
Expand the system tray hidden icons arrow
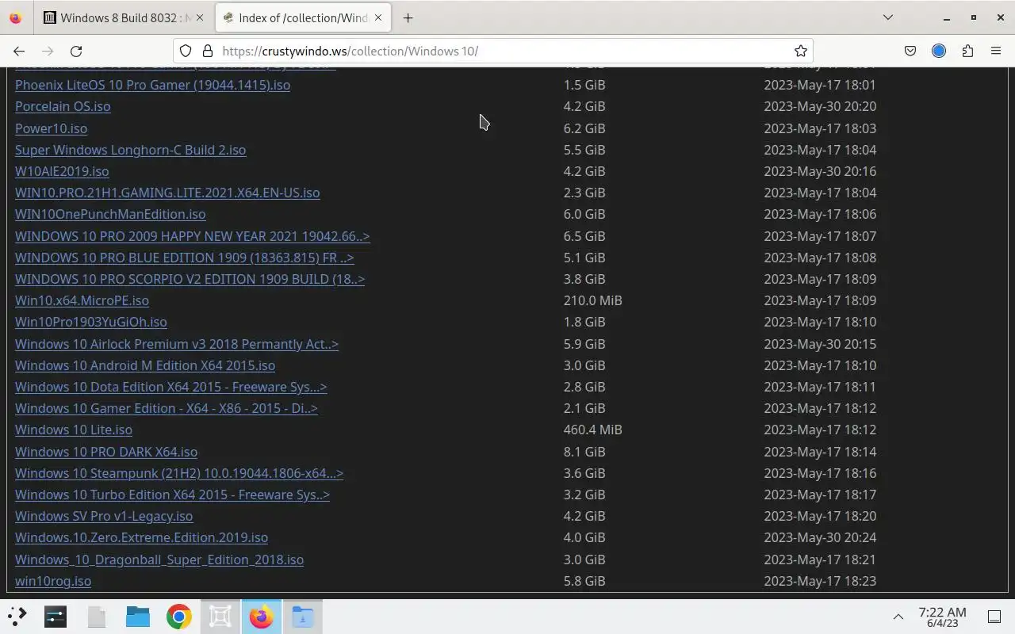[898, 617]
